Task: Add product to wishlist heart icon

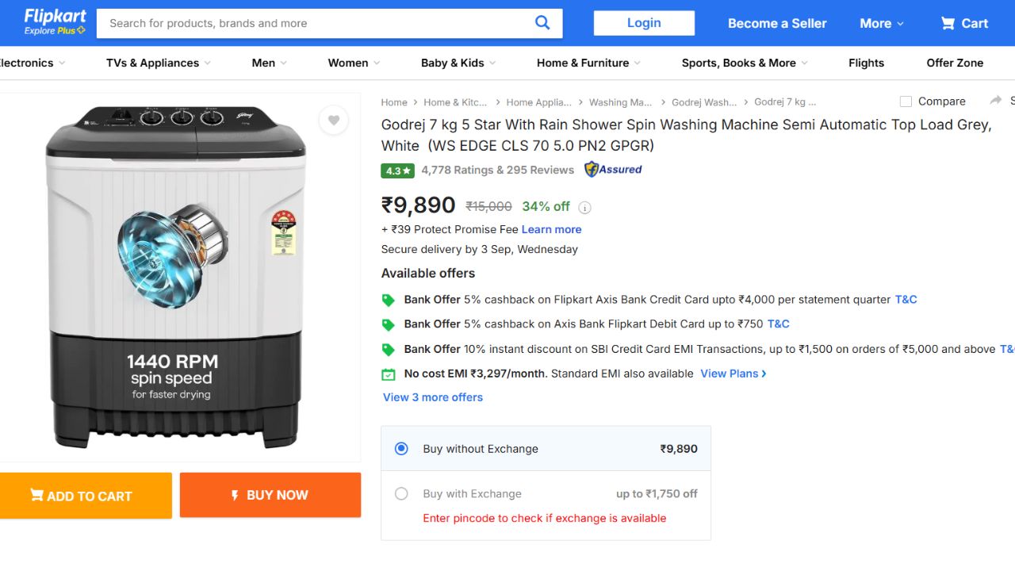Action: point(334,121)
